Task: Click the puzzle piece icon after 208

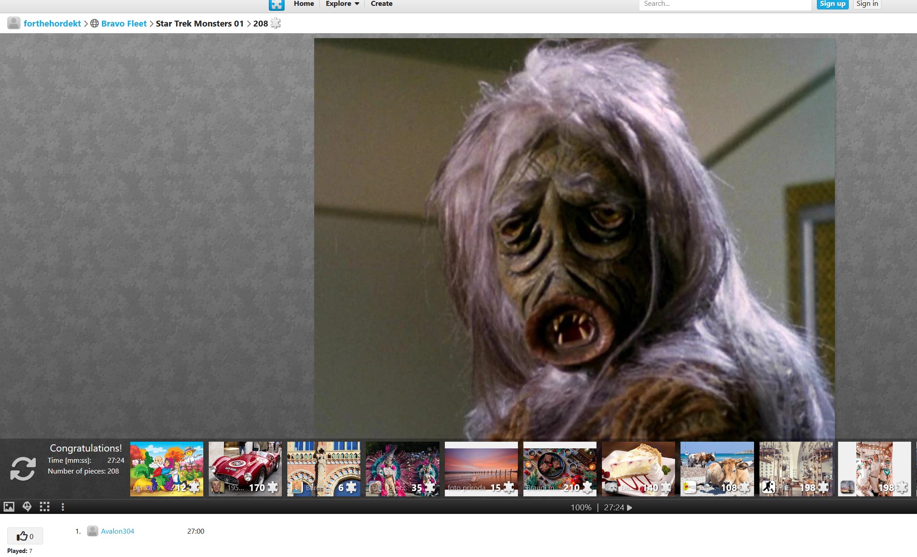Action: click(x=276, y=23)
